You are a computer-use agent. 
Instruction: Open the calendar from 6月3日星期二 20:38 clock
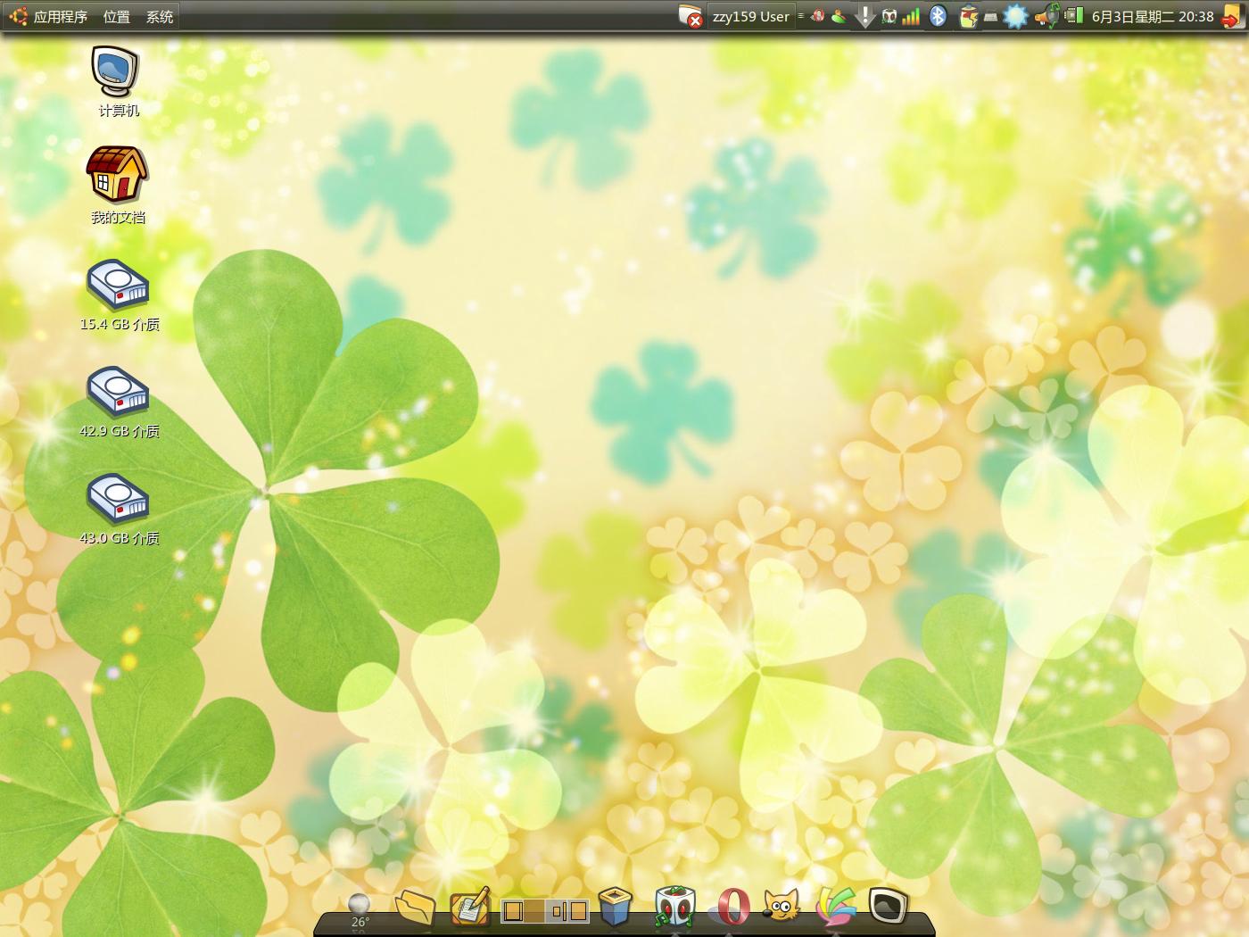point(1153,16)
